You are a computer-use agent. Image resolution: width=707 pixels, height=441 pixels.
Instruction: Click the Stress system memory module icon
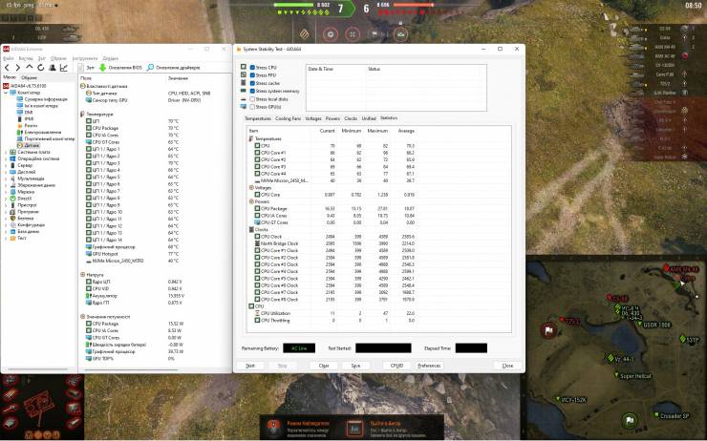[x=244, y=91]
